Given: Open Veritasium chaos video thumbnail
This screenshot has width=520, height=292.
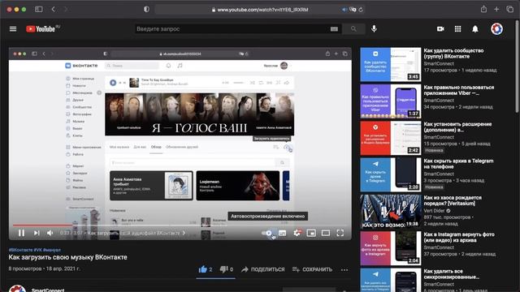Looking at the screenshot, I should 391,212.
